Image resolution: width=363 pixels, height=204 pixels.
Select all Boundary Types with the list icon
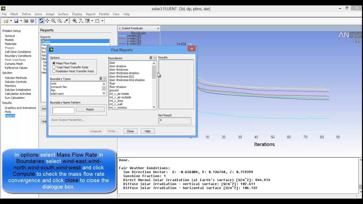pos(101,78)
